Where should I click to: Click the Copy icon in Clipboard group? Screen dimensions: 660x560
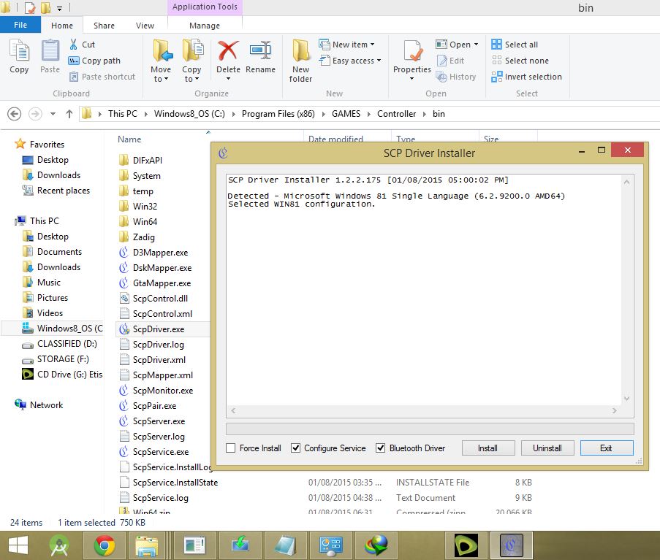pos(19,51)
